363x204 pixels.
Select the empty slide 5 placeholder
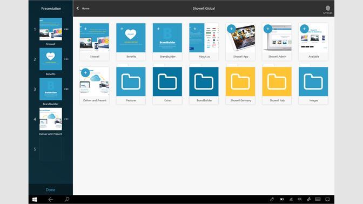pos(51,149)
